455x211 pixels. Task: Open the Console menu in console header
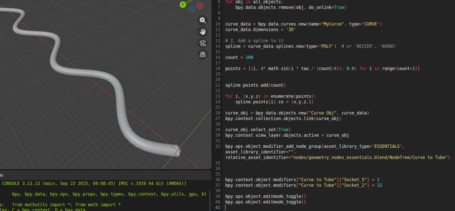1,175
